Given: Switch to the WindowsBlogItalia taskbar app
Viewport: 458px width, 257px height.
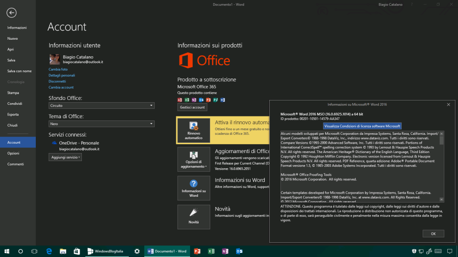Looking at the screenshot, I should (107, 251).
